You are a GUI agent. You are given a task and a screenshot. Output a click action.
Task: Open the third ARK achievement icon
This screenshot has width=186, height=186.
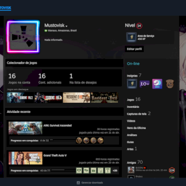(93, 140)
